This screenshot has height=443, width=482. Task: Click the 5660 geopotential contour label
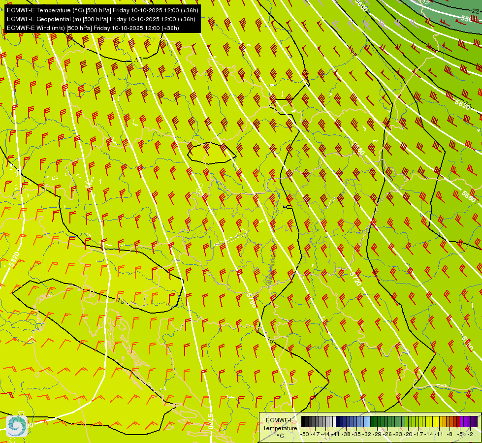click(469, 196)
